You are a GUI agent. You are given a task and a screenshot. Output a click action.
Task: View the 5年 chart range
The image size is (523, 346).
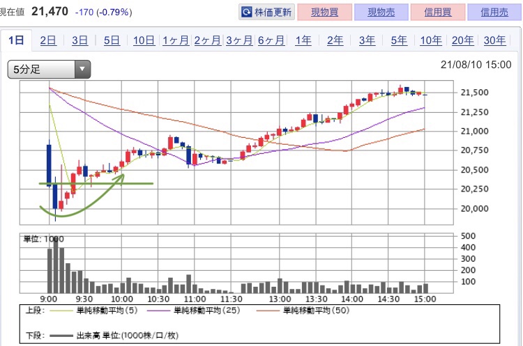tap(399, 40)
